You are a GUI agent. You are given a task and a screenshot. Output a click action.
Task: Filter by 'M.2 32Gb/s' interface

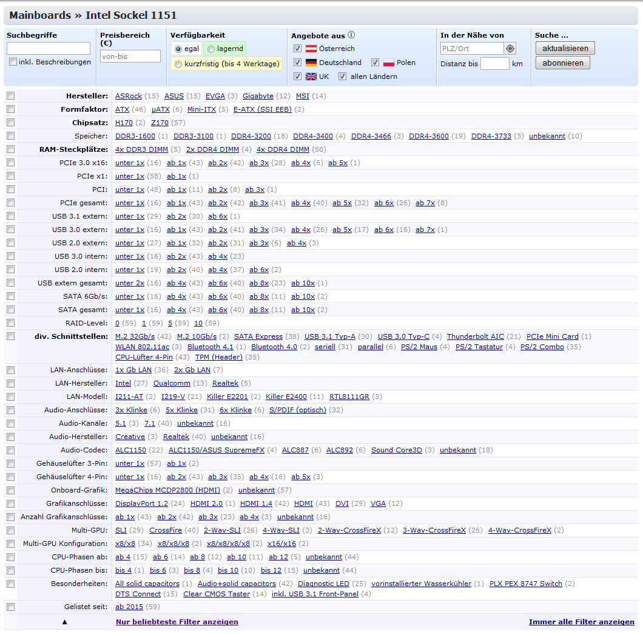[x=135, y=336]
